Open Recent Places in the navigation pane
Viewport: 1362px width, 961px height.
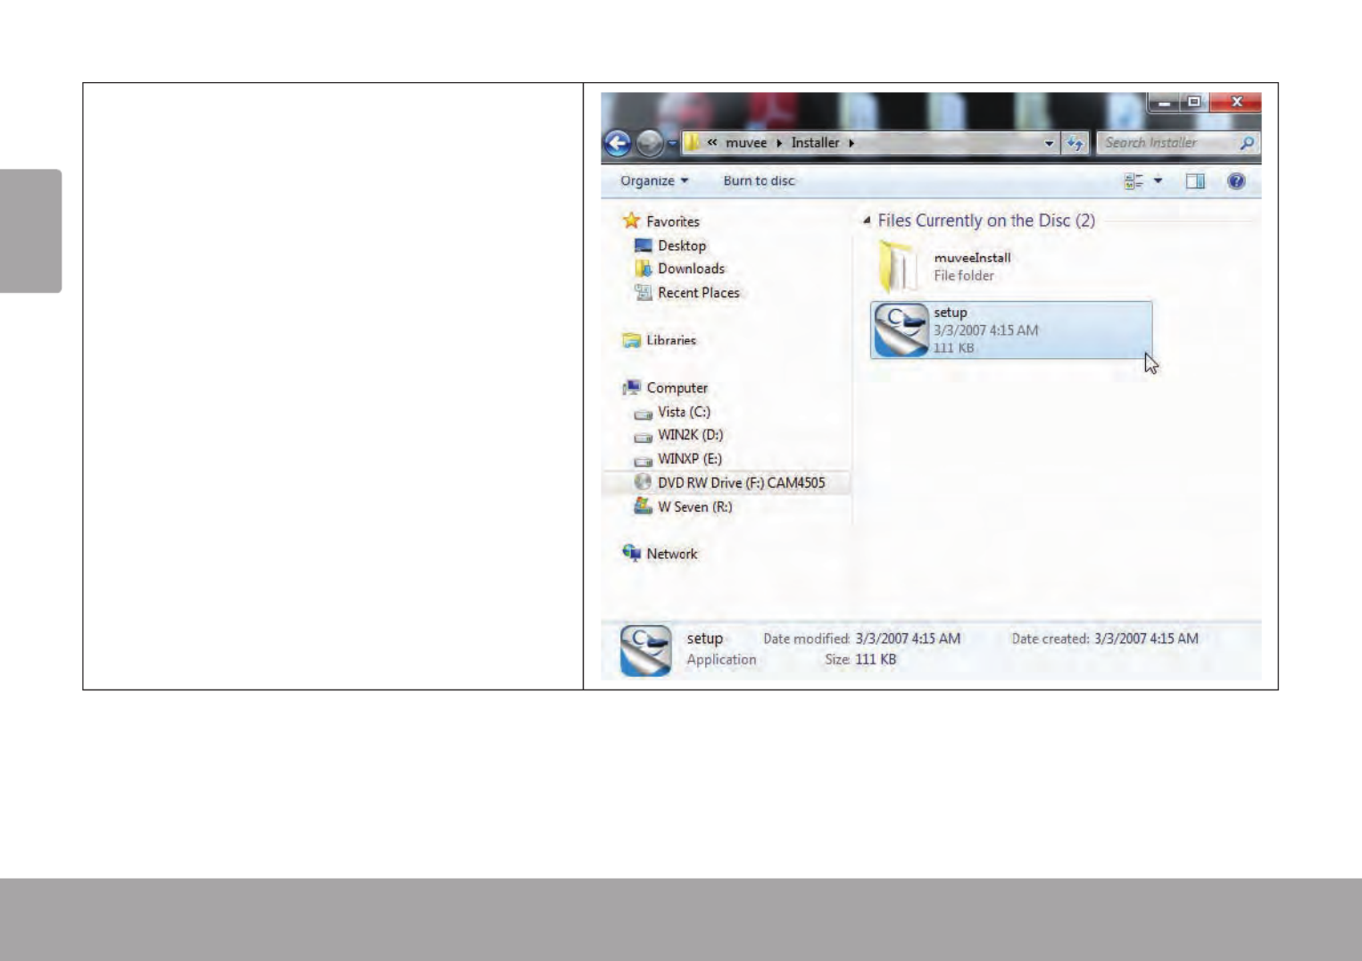click(699, 293)
